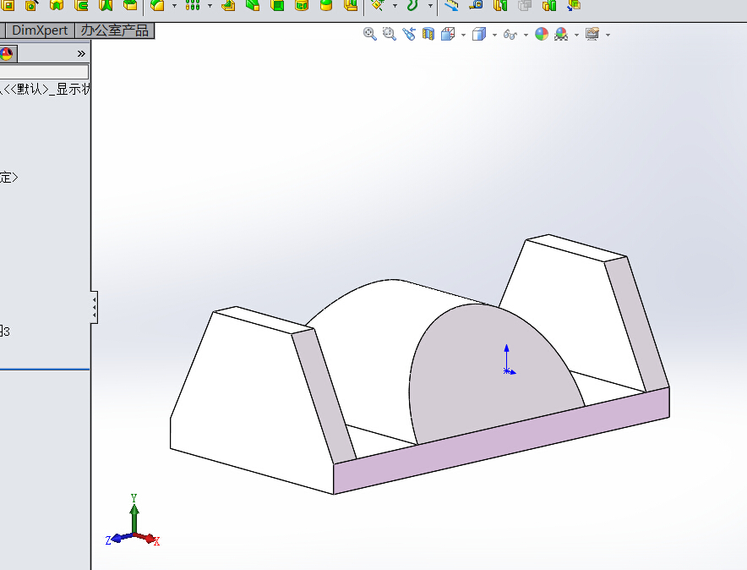Collapse the left panel using the side handle

tap(95, 307)
